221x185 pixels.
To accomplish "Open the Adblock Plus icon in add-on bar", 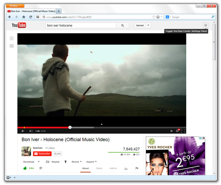I will click(9, 177).
